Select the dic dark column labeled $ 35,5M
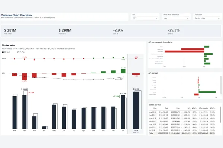The height and width of the screenshot is (148, 223). point(123,112)
